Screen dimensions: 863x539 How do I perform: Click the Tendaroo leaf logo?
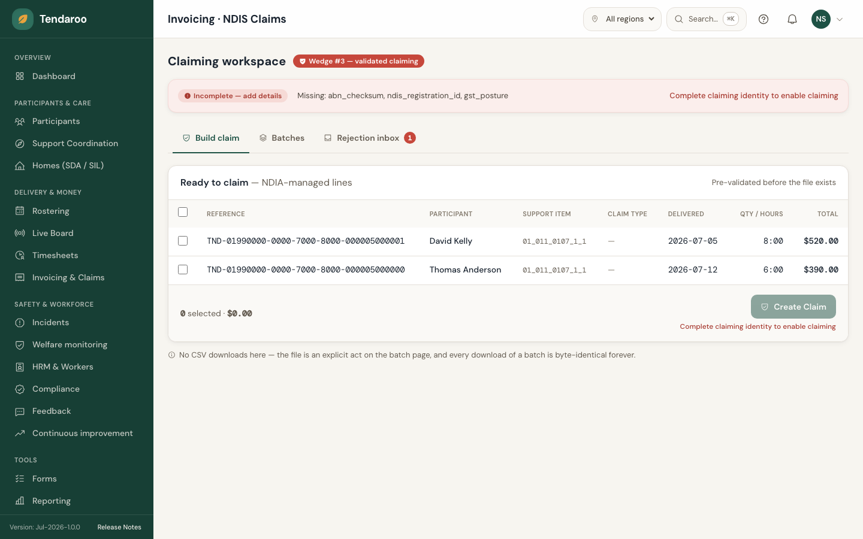pyautogui.click(x=23, y=19)
